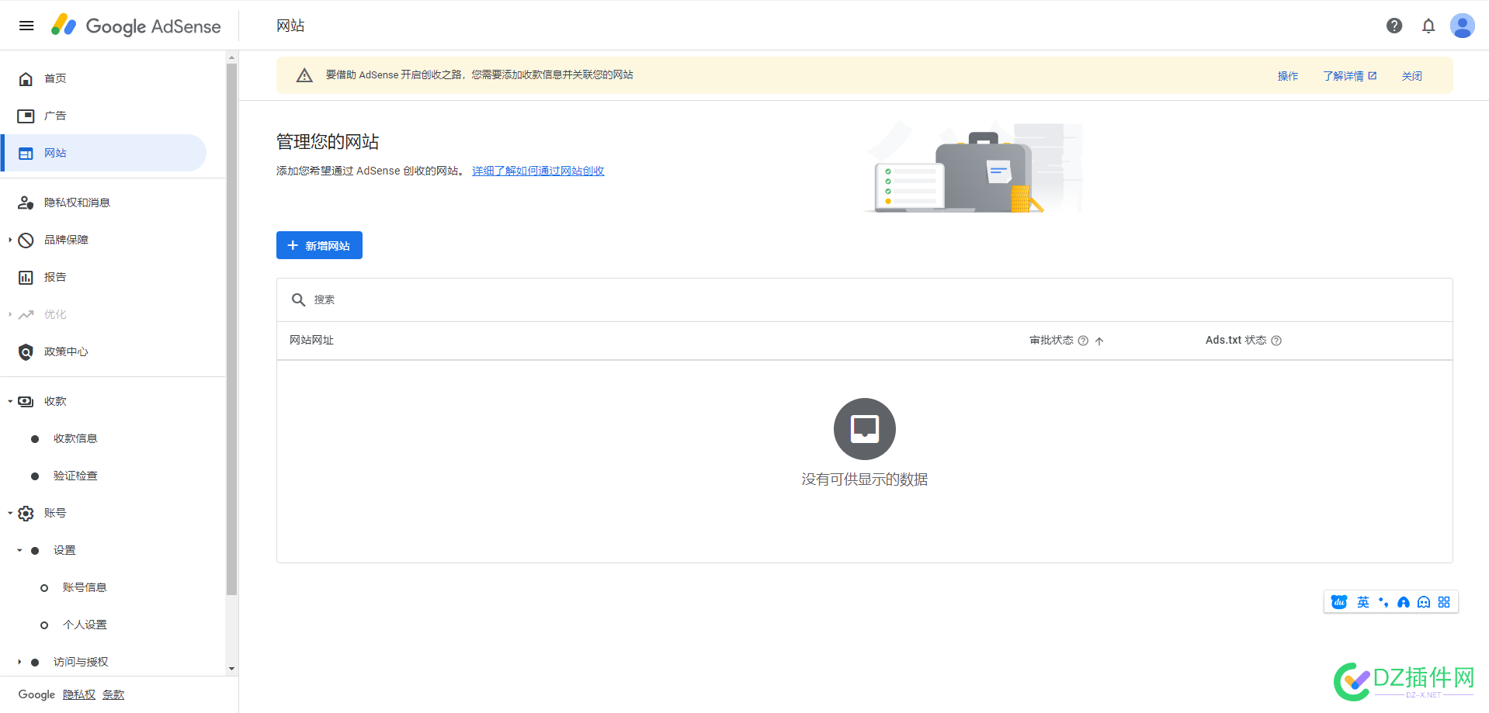Toggle the IME 英 language indicator
This screenshot has height=713, width=1489.
tap(1363, 602)
